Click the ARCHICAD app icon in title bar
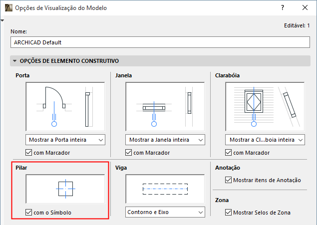317x225 pixels. pos(7,8)
